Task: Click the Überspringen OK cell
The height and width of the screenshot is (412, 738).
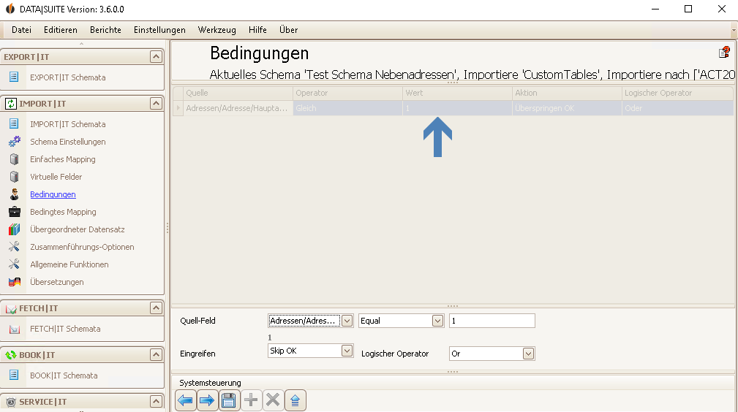Action: coord(567,108)
